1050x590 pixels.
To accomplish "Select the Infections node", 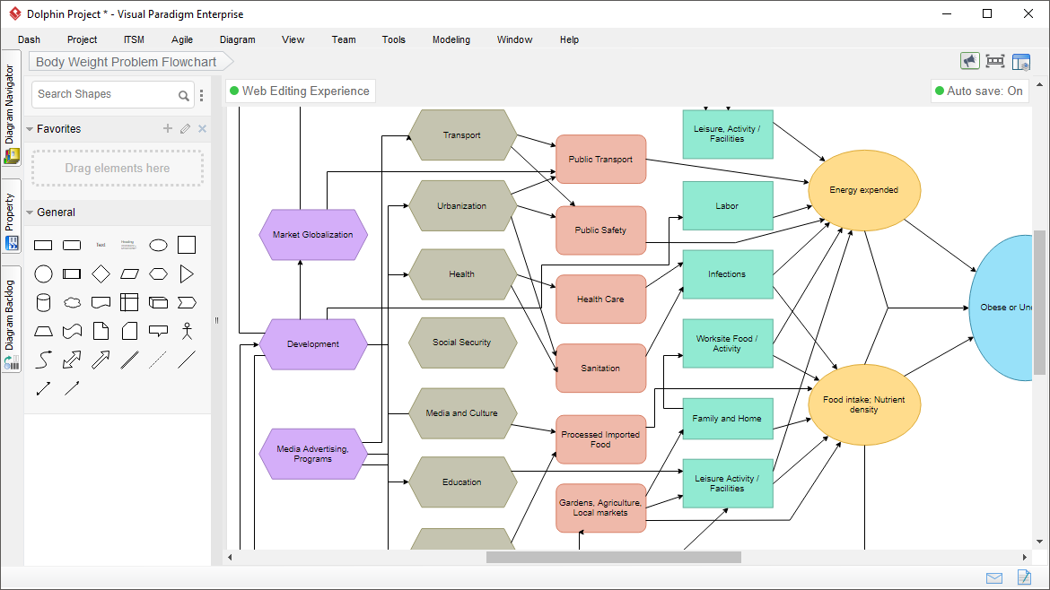I will pyautogui.click(x=727, y=274).
